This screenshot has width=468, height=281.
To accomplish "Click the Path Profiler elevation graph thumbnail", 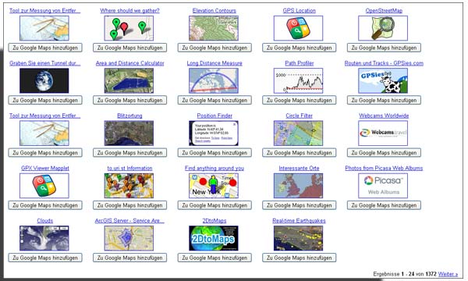I will click(x=298, y=80).
